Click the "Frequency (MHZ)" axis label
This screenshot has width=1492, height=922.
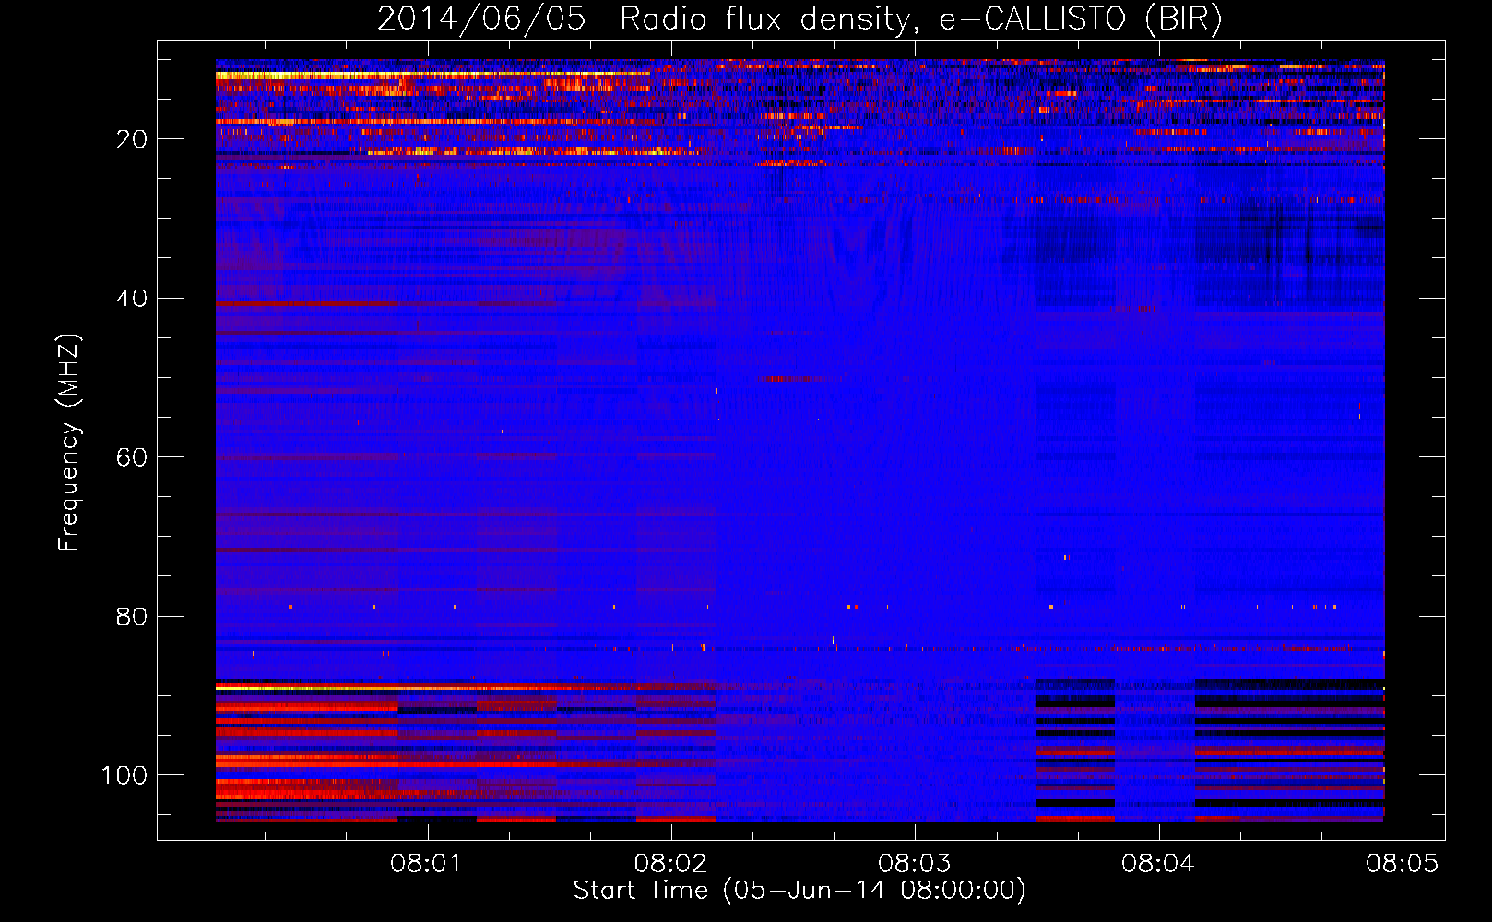tap(69, 443)
